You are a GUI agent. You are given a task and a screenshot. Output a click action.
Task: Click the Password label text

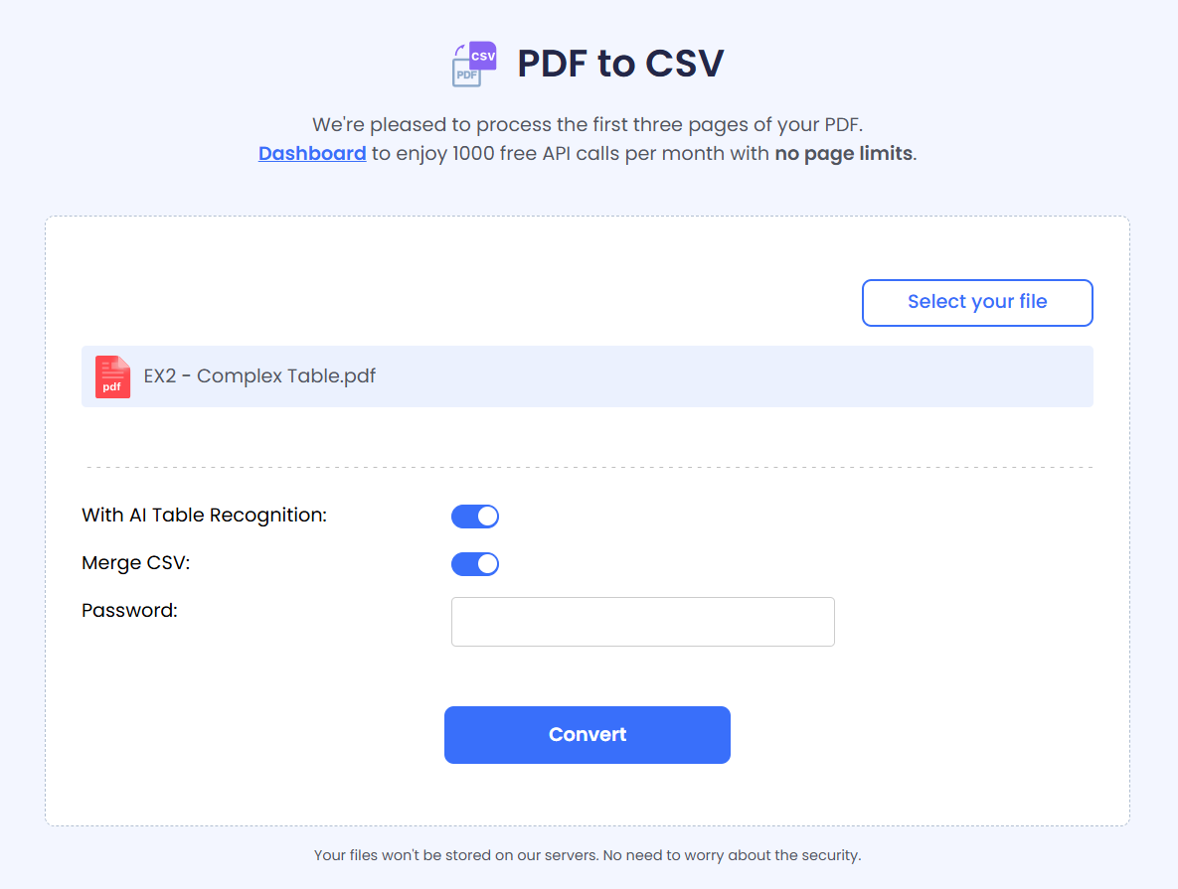(129, 611)
